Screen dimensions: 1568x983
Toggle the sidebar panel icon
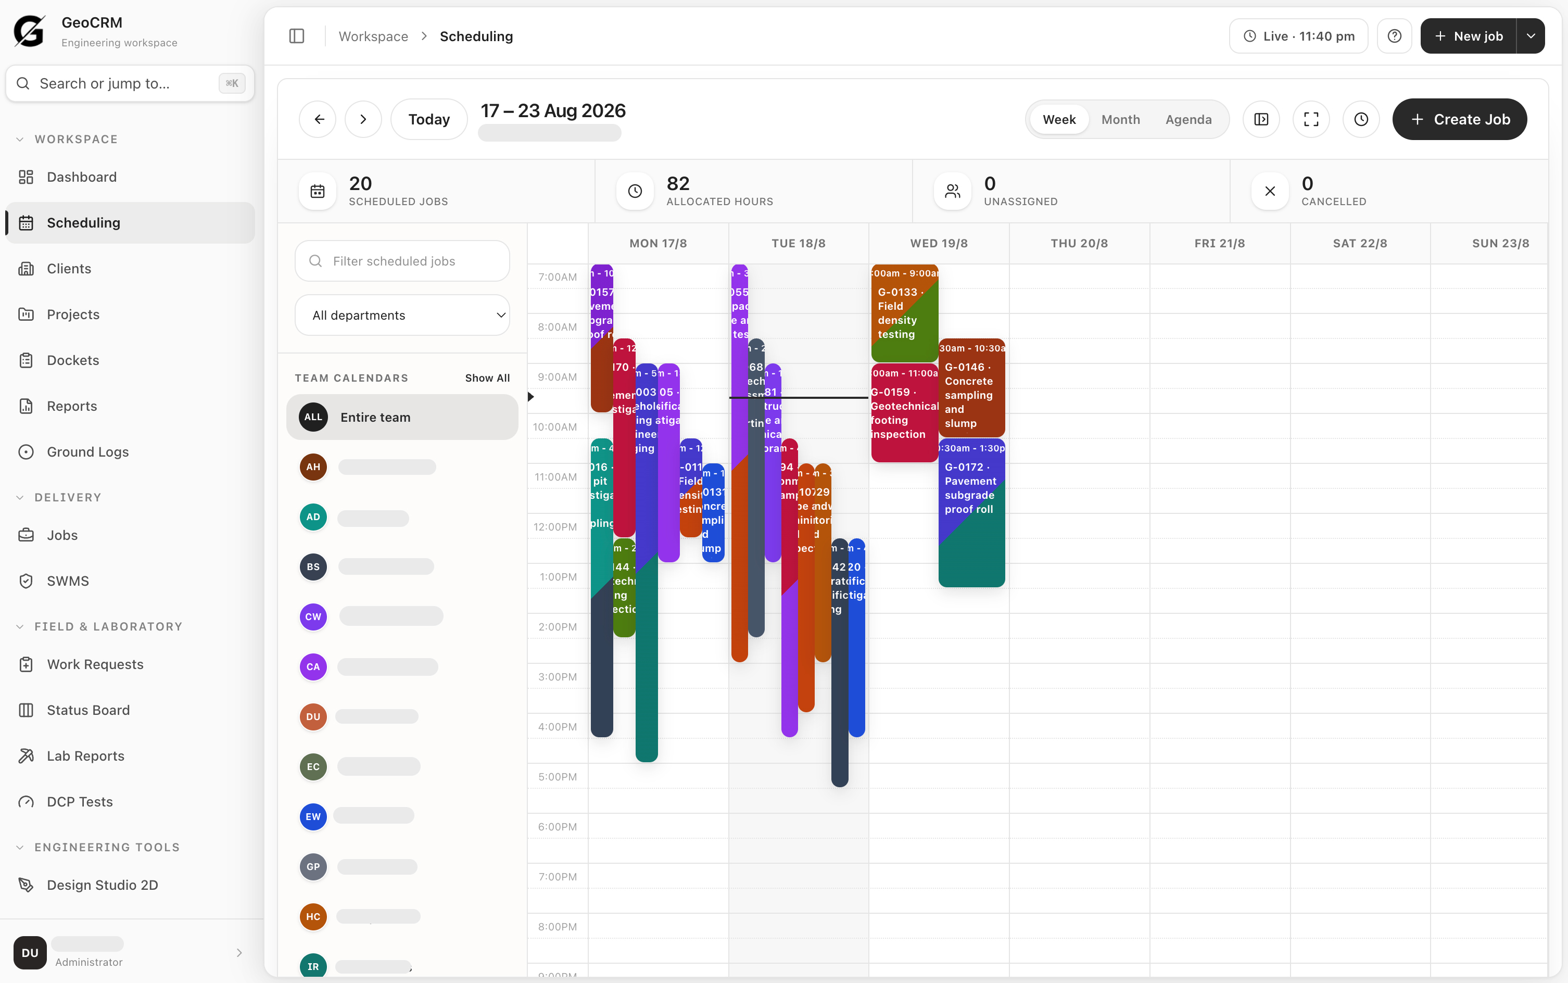[x=296, y=36]
